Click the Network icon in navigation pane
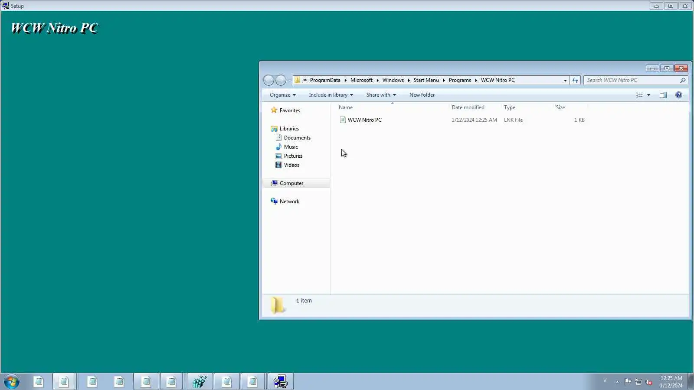Viewport: 694px width, 390px height. [x=274, y=201]
